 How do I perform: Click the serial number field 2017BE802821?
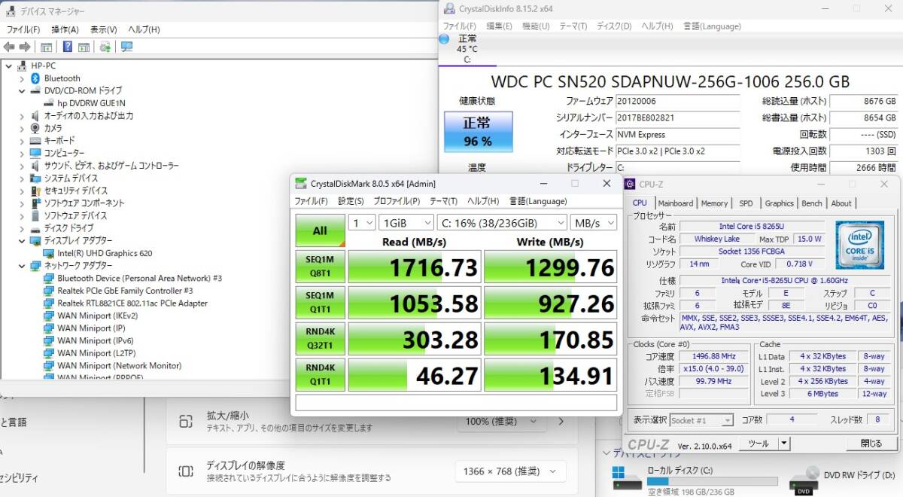click(x=678, y=117)
